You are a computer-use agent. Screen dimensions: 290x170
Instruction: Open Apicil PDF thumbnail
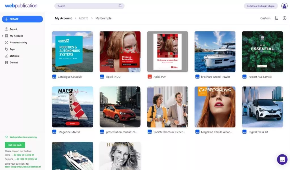[x=168, y=52]
